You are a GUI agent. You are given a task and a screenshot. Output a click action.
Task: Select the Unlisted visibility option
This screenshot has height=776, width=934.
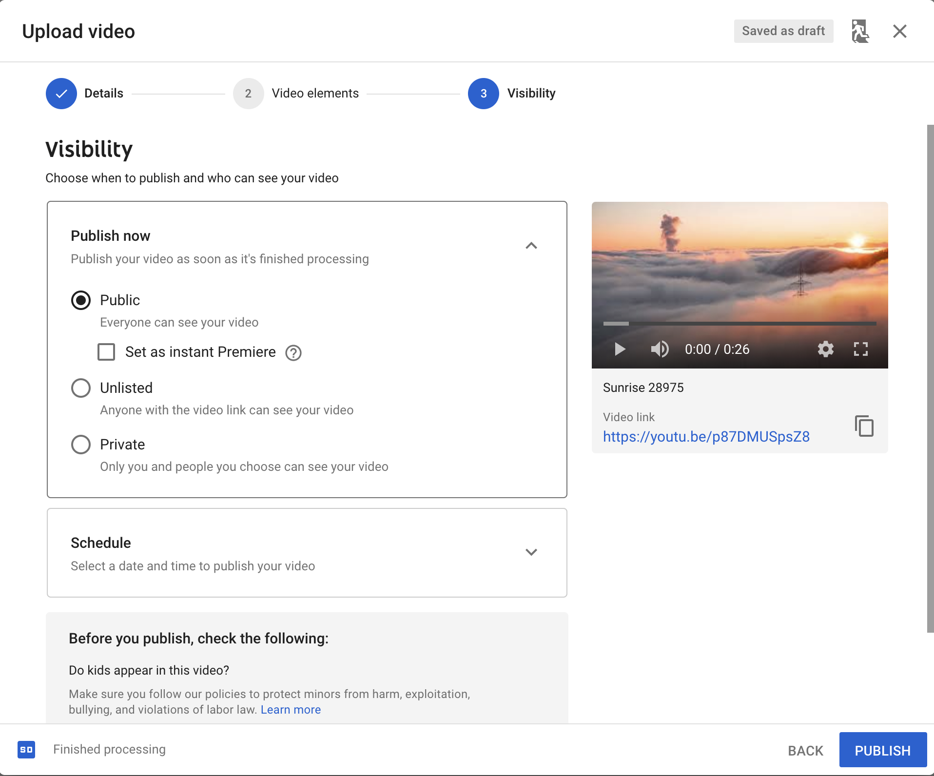(x=81, y=388)
